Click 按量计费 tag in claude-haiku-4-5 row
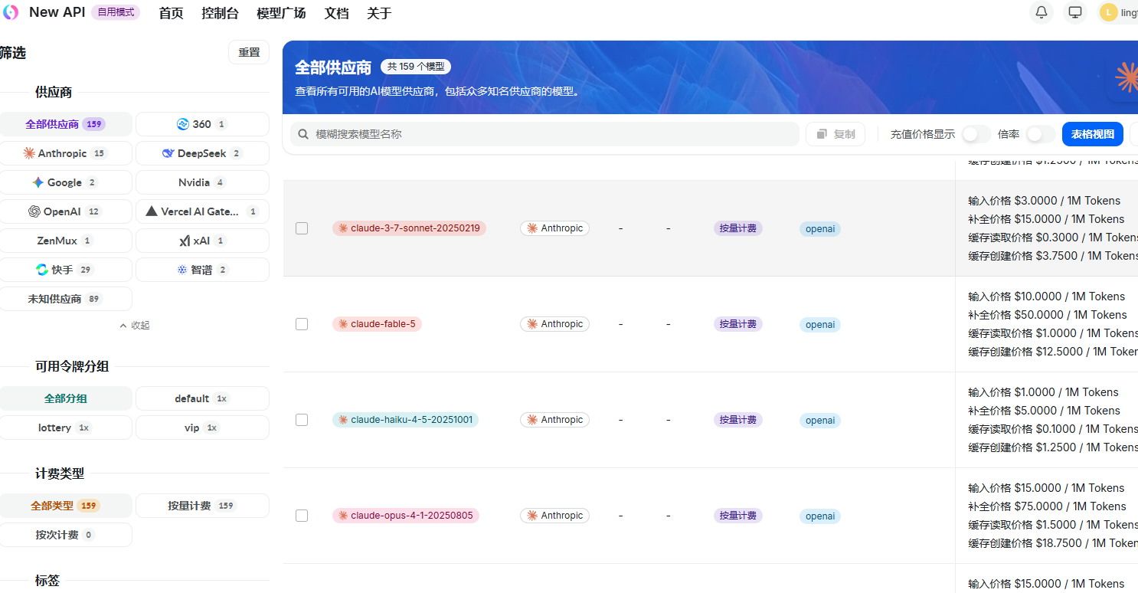Image resolution: width=1138 pixels, height=593 pixels. coord(738,420)
